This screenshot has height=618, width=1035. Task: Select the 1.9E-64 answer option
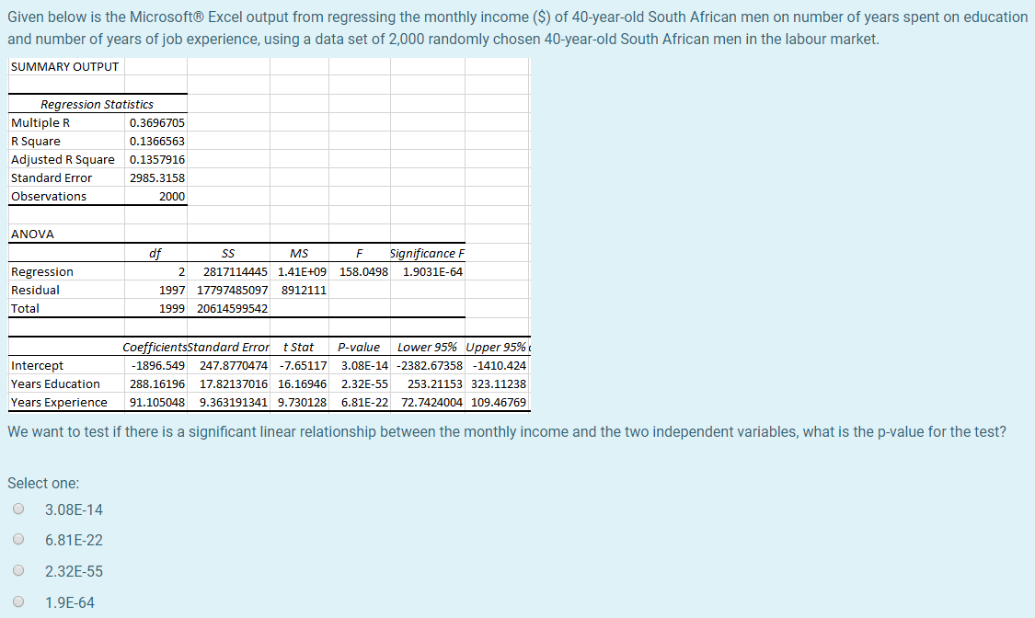tap(18, 601)
